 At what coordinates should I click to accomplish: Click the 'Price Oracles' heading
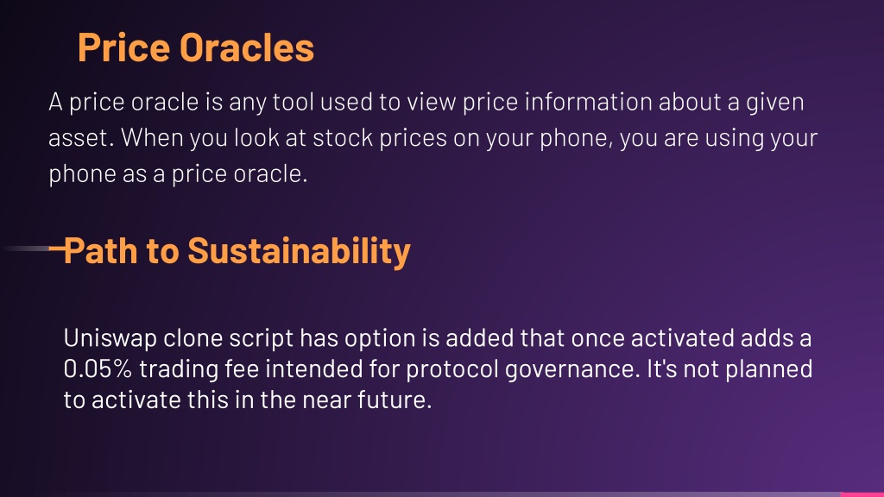pos(196,47)
